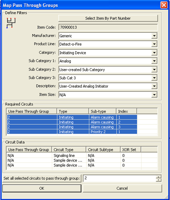Viewport: 170px width, 200px height.
Task: Click Set all selected circuits to pass through group
Action: point(42,178)
